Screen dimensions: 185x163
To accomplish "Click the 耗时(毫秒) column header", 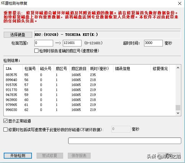I will pyautogui.click(x=101, y=69).
